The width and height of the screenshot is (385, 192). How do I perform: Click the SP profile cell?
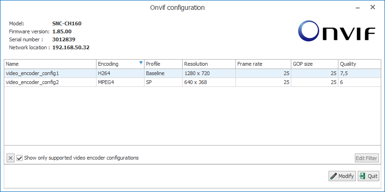163,82
